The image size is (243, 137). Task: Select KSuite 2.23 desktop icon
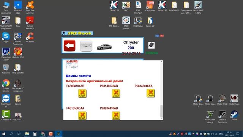click(114, 6)
